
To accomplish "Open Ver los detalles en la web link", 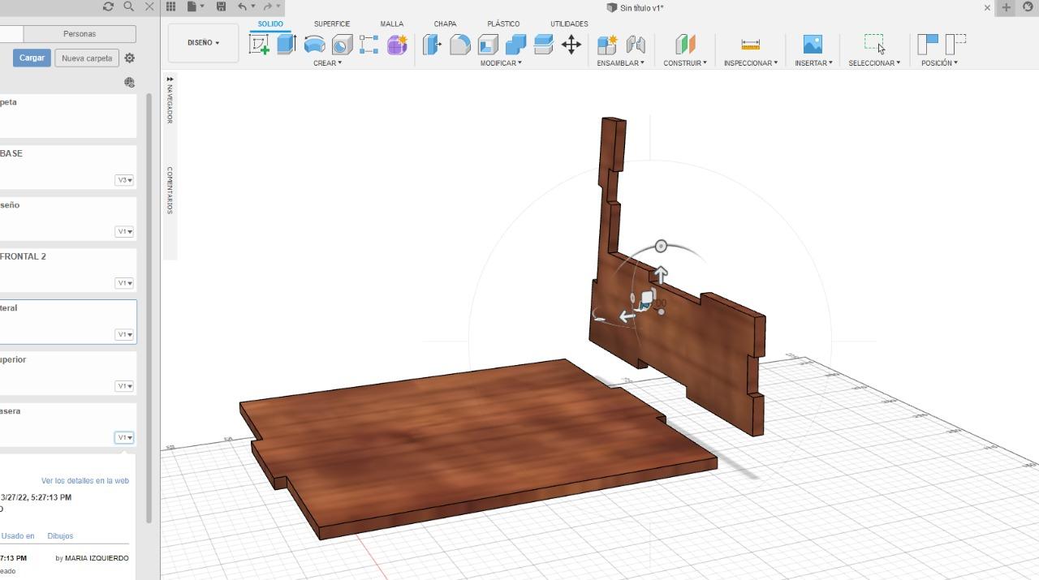I will click(x=85, y=480).
